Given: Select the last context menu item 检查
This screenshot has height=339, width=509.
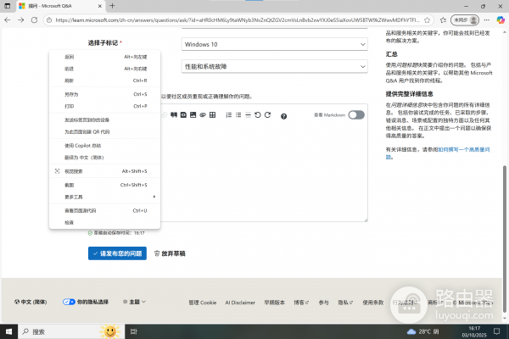Looking at the screenshot, I should click(105, 223).
